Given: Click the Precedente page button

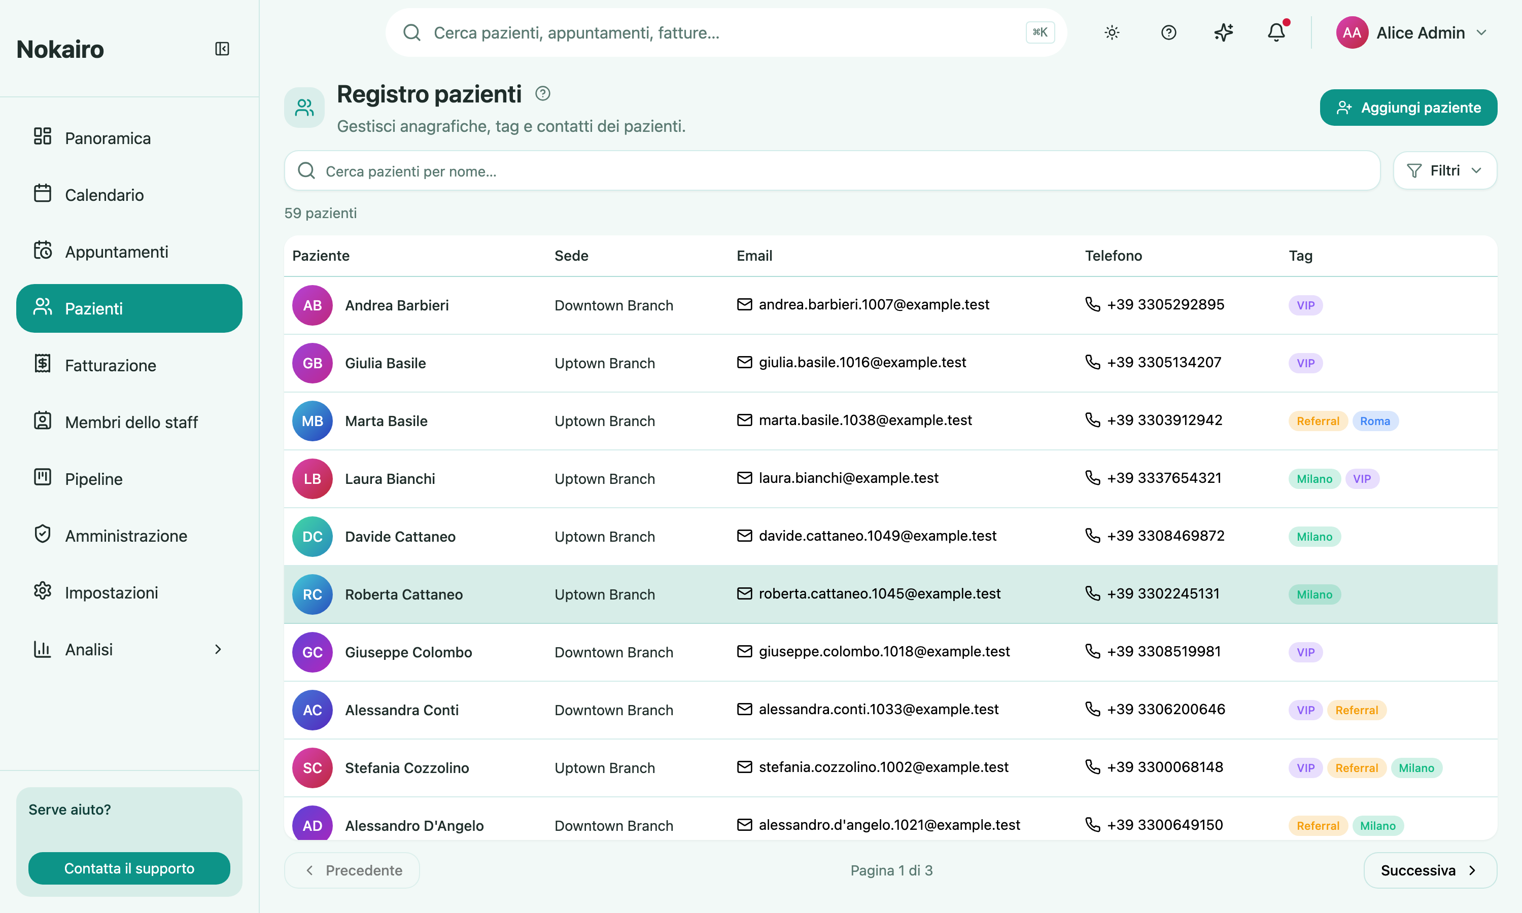Looking at the screenshot, I should tap(352, 870).
